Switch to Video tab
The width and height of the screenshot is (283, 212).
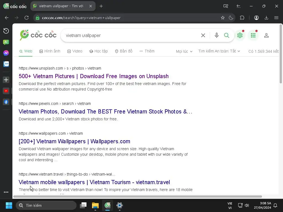coord(75,51)
